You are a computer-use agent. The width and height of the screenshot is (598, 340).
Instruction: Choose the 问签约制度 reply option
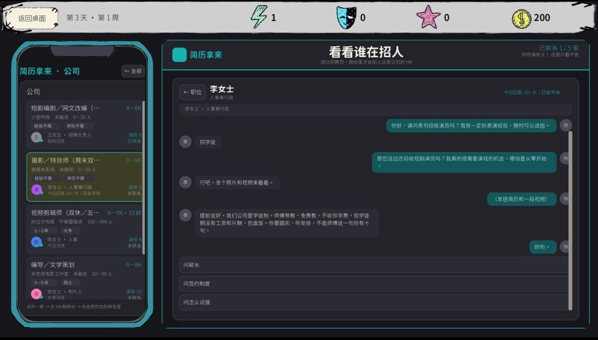[374, 284]
